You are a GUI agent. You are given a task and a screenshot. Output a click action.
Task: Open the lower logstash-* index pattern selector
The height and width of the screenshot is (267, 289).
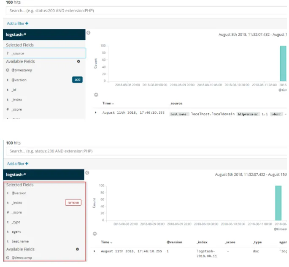click(44, 174)
